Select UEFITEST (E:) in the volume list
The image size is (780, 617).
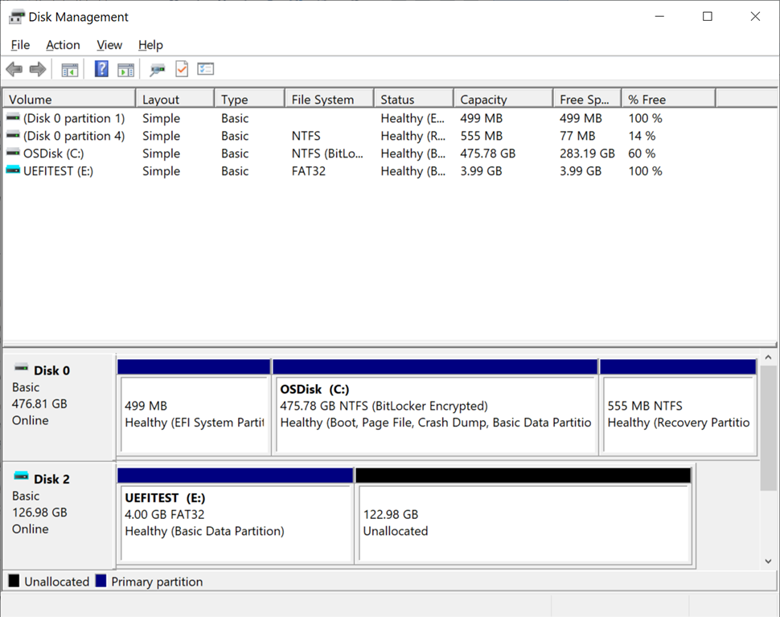coord(58,171)
